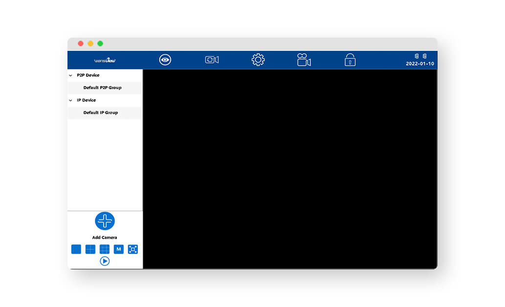Switch to four-view grid layout
505x307 pixels.
click(x=90, y=249)
